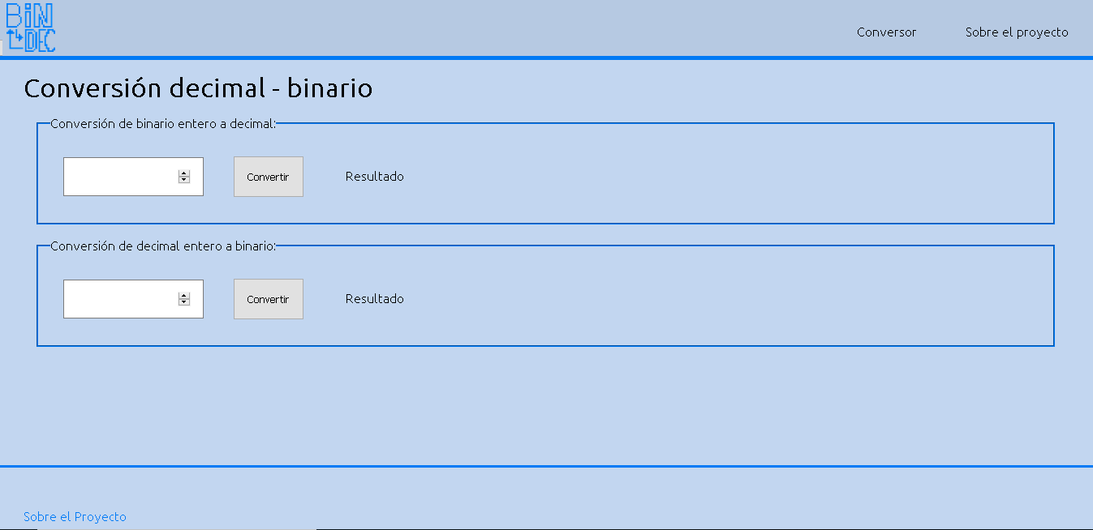Click the Resultado text of the decimal conversion
The height and width of the screenshot is (530, 1093).
point(374,299)
